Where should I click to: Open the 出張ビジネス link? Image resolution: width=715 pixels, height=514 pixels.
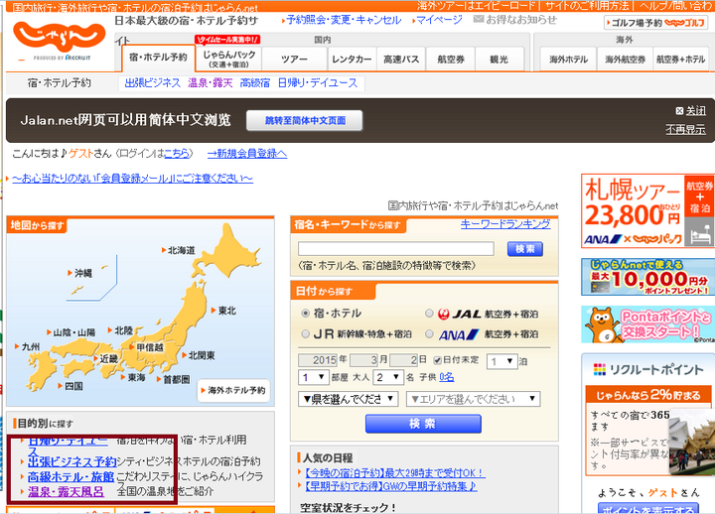point(153,83)
